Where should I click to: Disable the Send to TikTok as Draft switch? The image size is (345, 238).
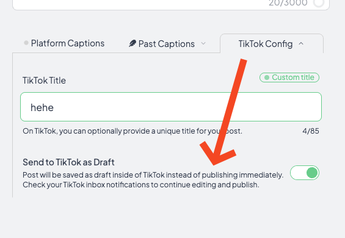pyautogui.click(x=305, y=173)
